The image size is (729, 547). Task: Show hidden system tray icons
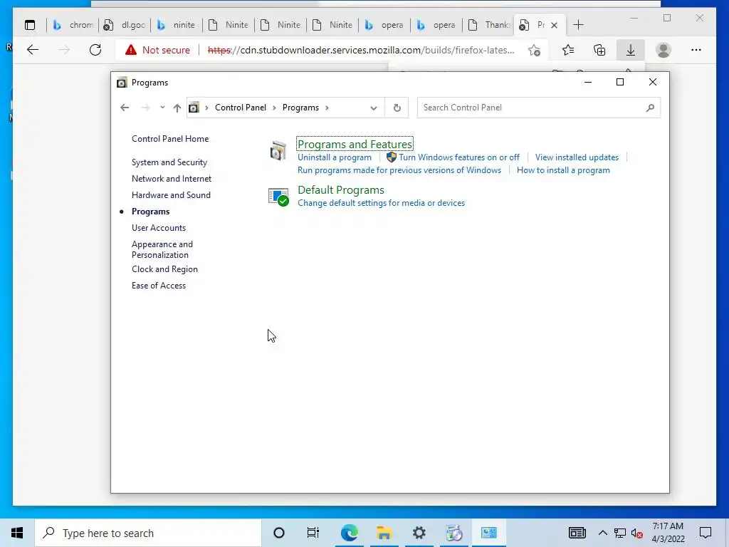pyautogui.click(x=602, y=533)
